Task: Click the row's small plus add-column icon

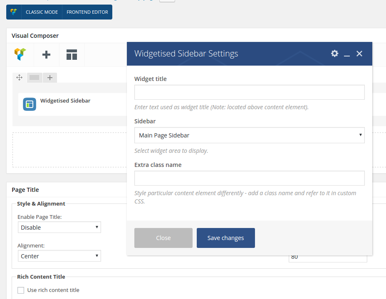Action: (49, 78)
